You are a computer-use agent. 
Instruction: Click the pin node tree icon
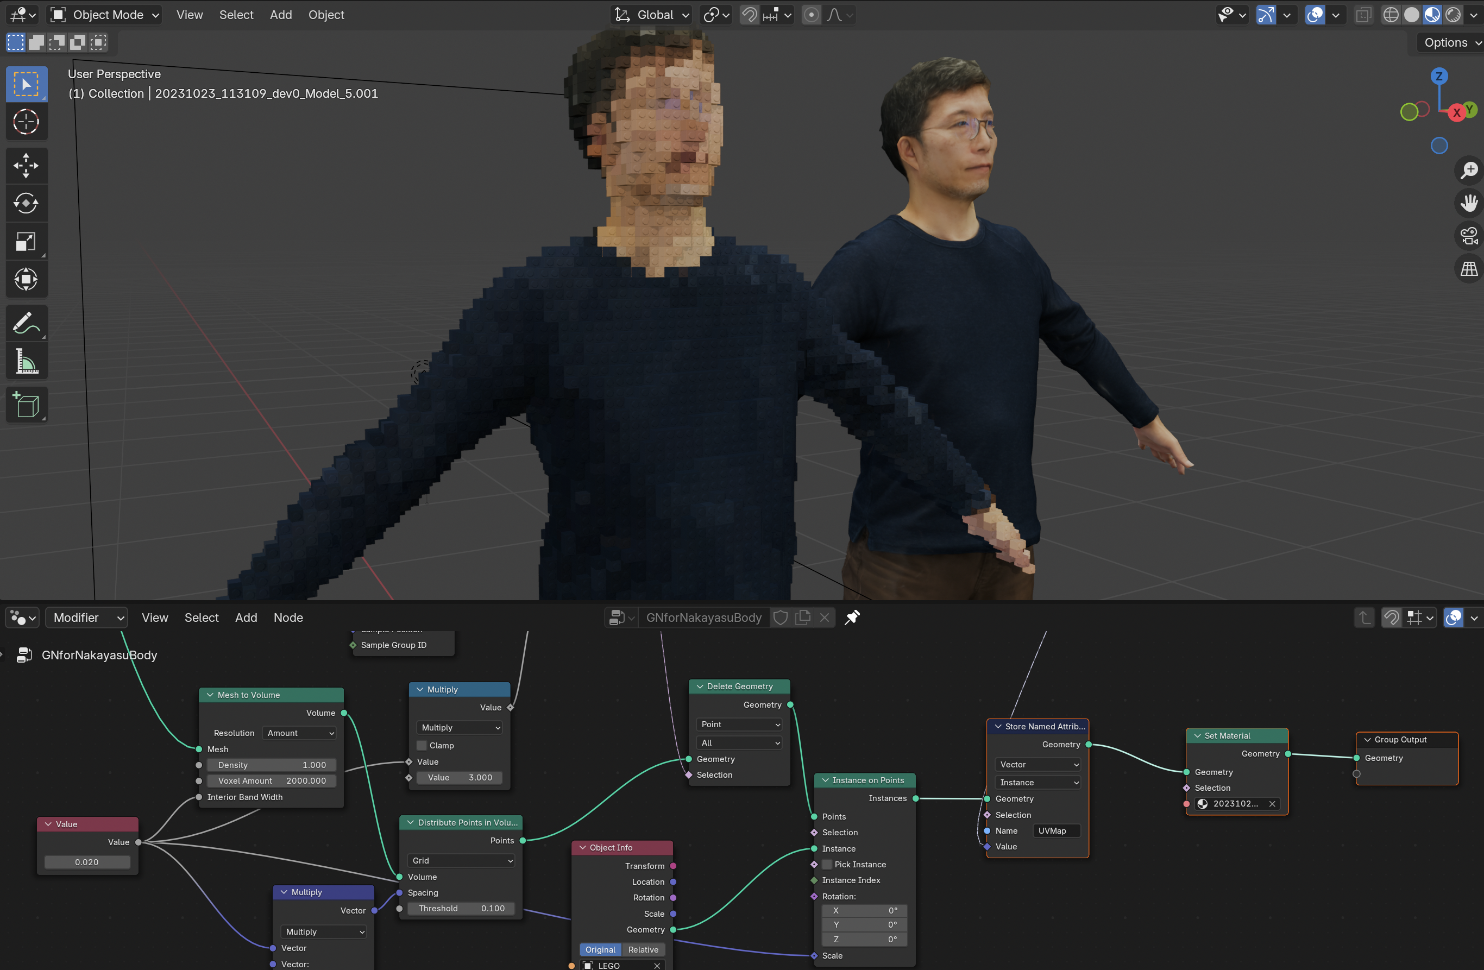tap(852, 617)
